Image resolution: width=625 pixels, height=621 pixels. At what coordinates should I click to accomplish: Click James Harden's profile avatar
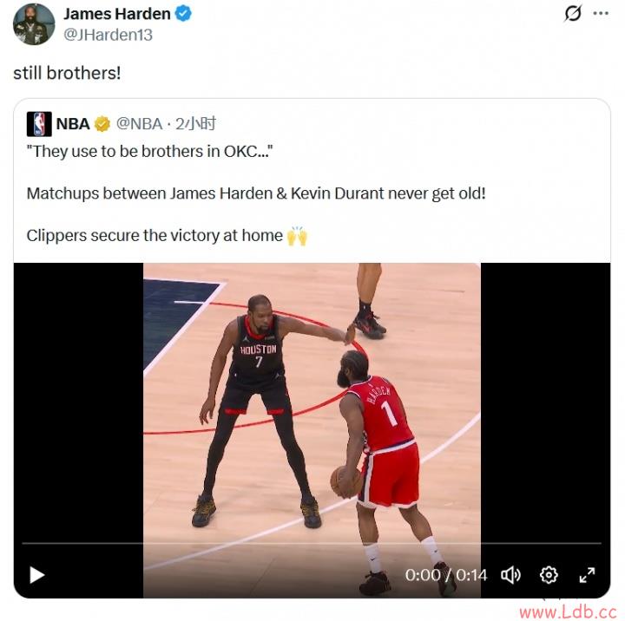[34, 24]
